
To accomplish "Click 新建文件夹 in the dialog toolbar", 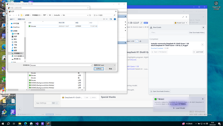I will click(21, 19).
